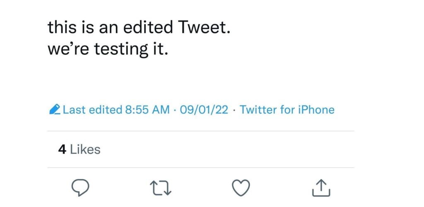Screen dimensions: 424x207
Task: Retweet using the arrows icon
Action: 160,188
